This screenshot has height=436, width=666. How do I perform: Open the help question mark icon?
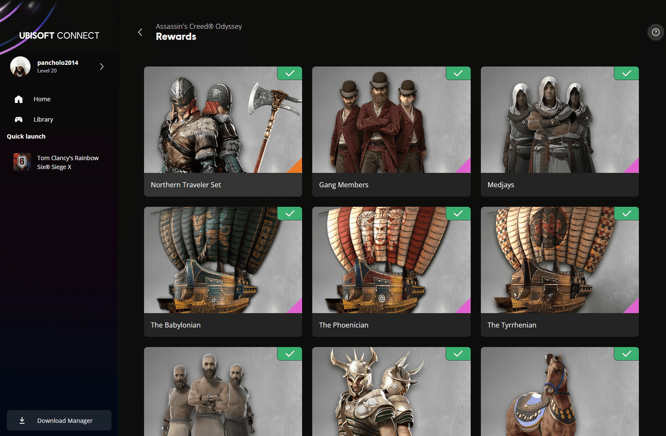coord(655,32)
